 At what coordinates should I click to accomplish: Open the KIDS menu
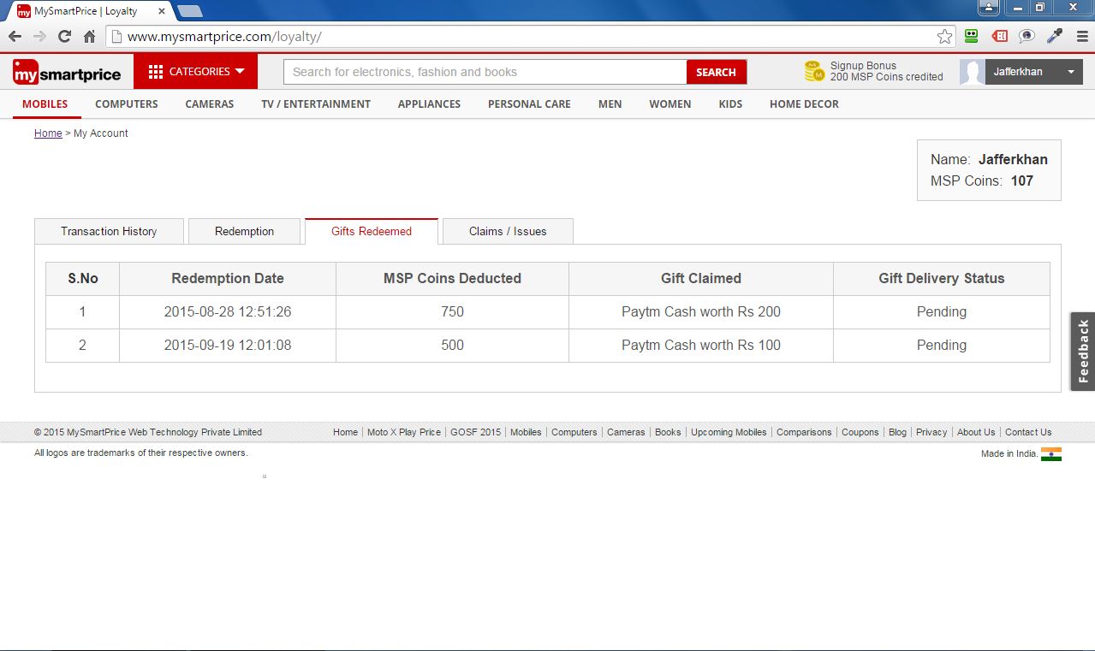(x=731, y=104)
